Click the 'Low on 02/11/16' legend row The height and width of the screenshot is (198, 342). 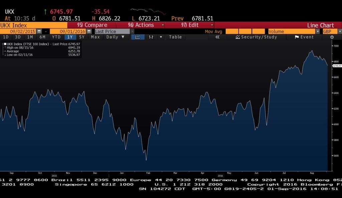point(42,55)
